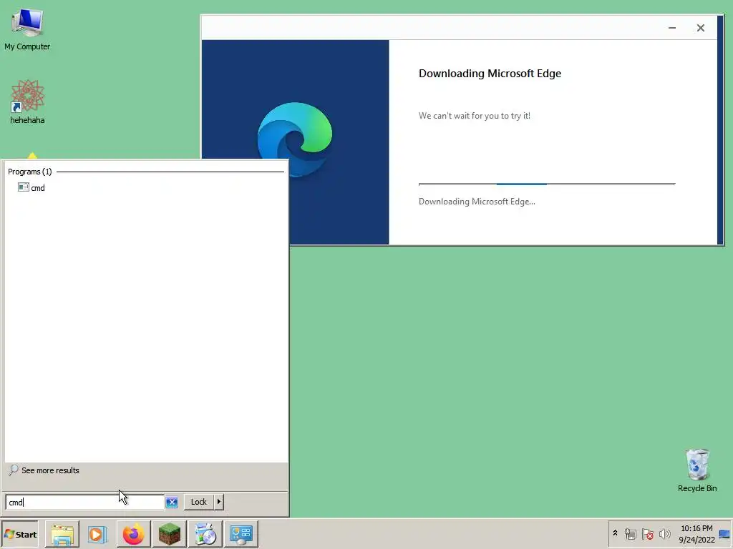This screenshot has height=549, width=733.
Task: Close the Edge installer window
Action: 700,28
